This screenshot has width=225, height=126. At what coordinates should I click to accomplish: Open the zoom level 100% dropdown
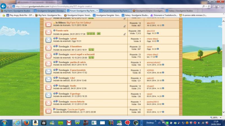pyautogui.click(x=220, y=118)
